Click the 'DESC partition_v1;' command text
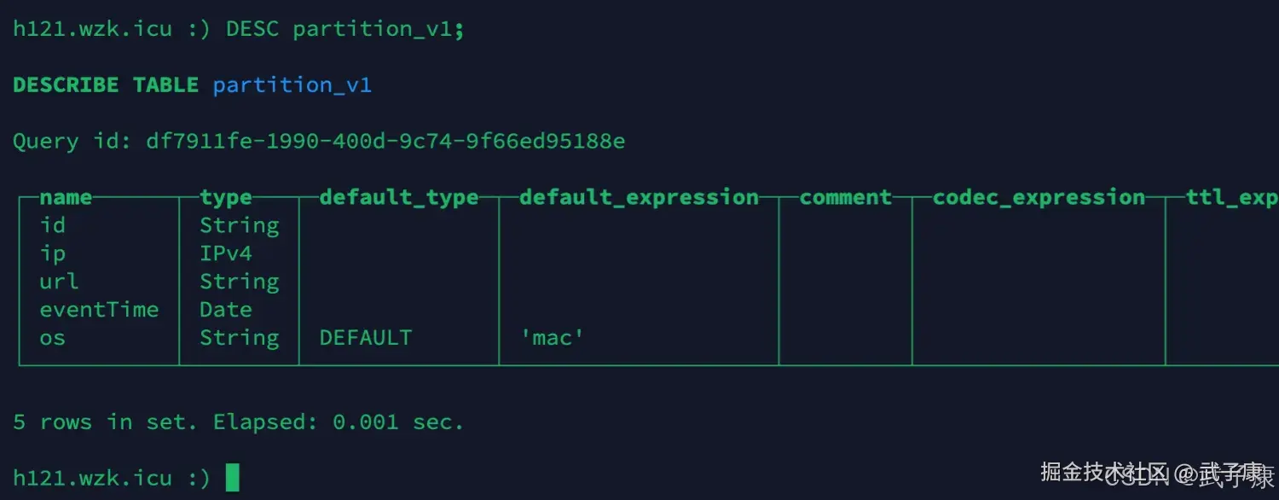This screenshot has height=500, width=1279. (344, 29)
